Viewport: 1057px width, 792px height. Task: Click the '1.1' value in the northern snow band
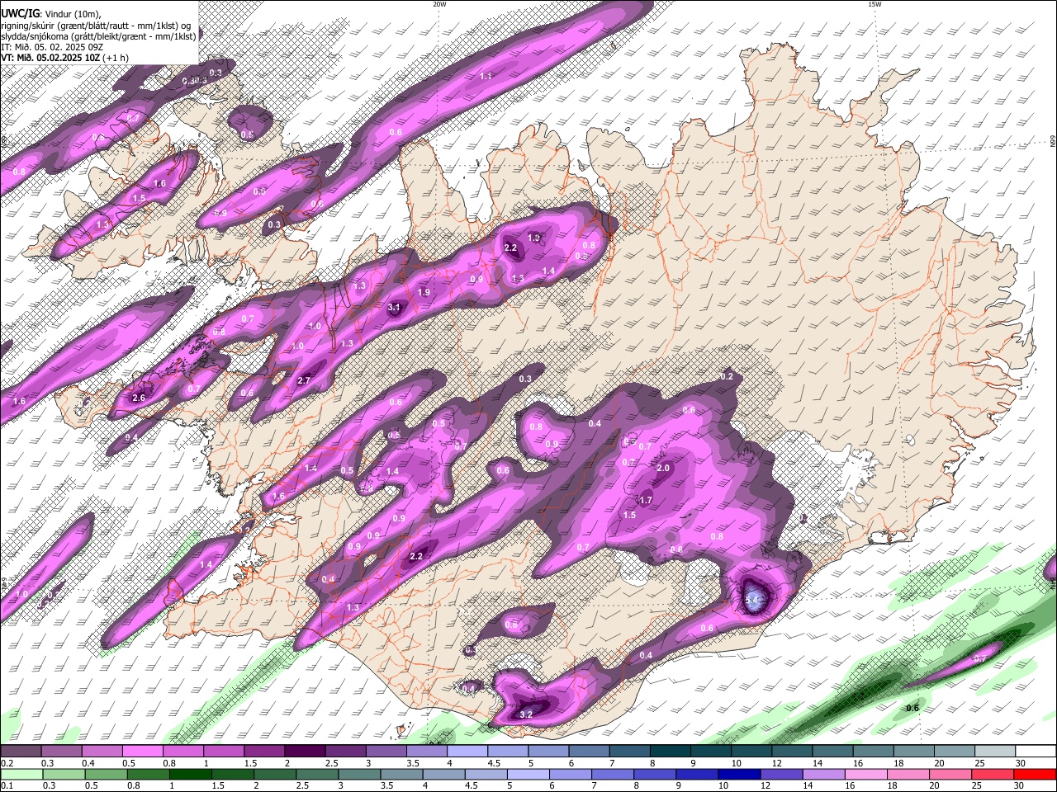click(x=486, y=76)
